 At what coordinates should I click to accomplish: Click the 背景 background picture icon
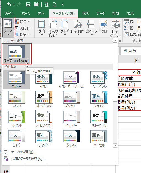[x=104, y=26]
